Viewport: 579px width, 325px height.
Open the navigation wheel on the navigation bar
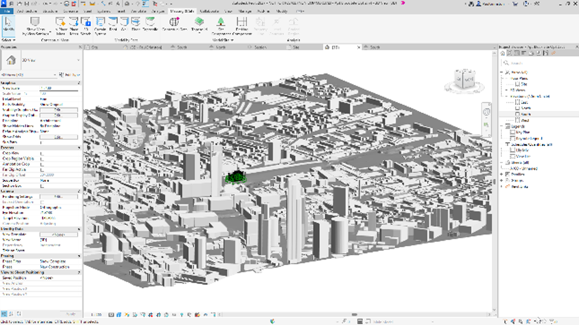tap(485, 110)
